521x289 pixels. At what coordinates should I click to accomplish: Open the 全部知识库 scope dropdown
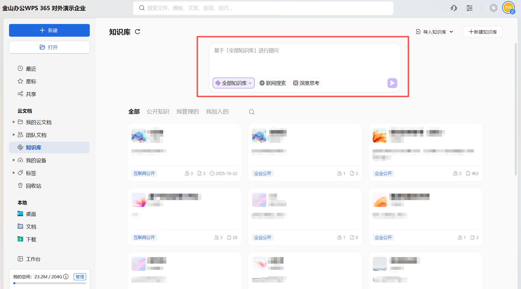pyautogui.click(x=234, y=83)
